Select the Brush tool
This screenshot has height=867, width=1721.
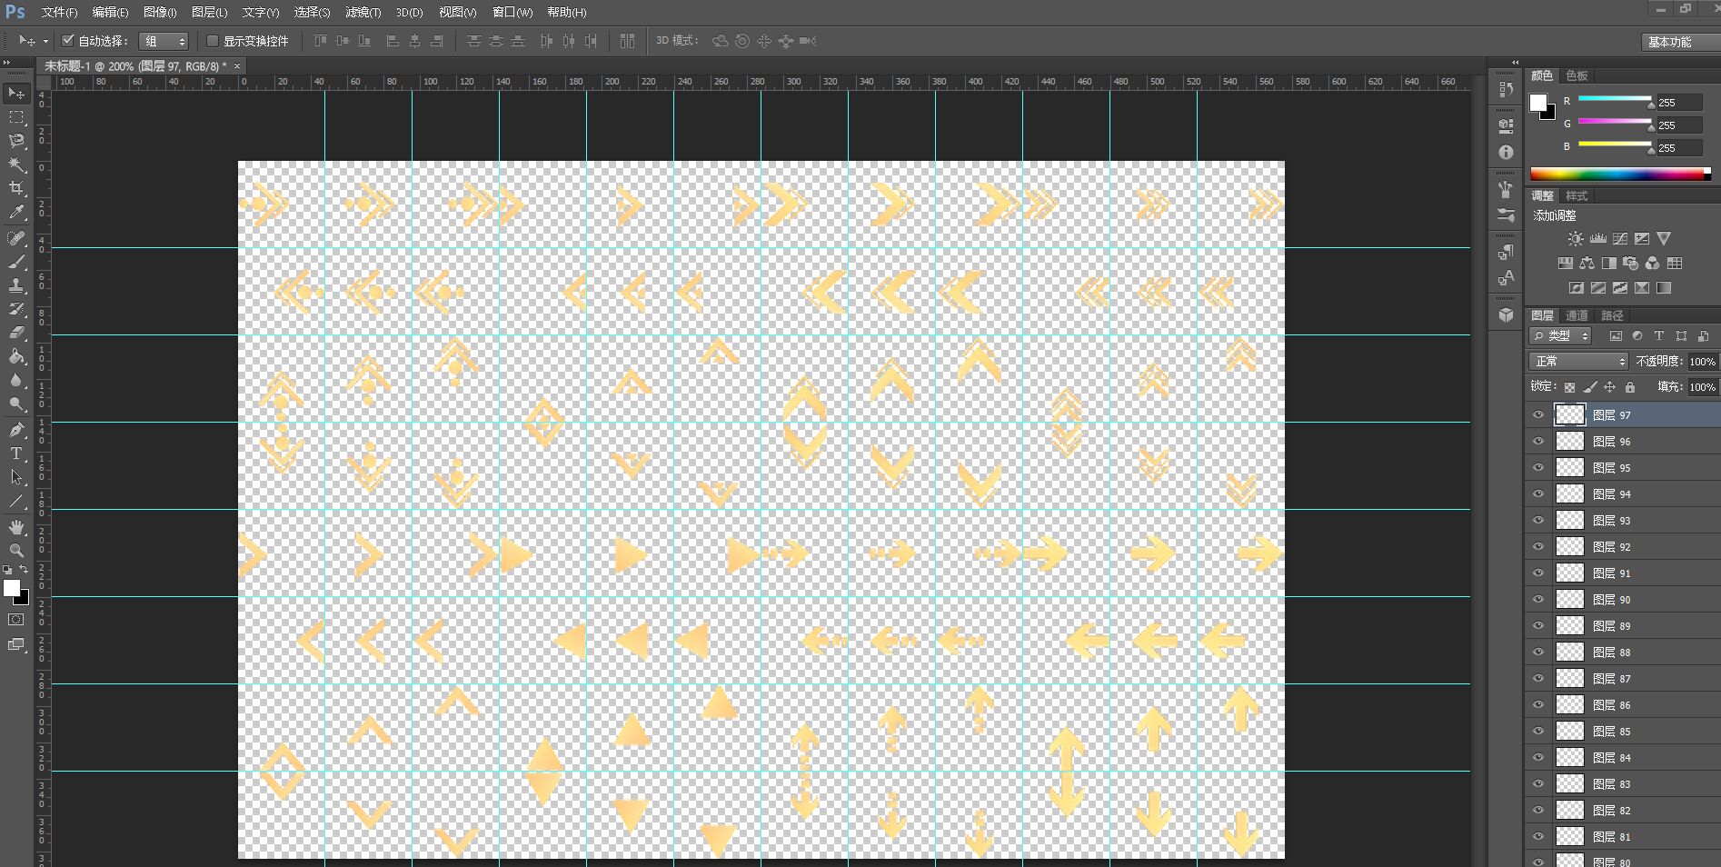click(16, 262)
